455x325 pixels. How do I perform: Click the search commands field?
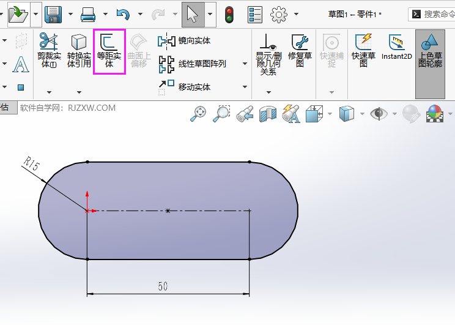[x=432, y=14]
